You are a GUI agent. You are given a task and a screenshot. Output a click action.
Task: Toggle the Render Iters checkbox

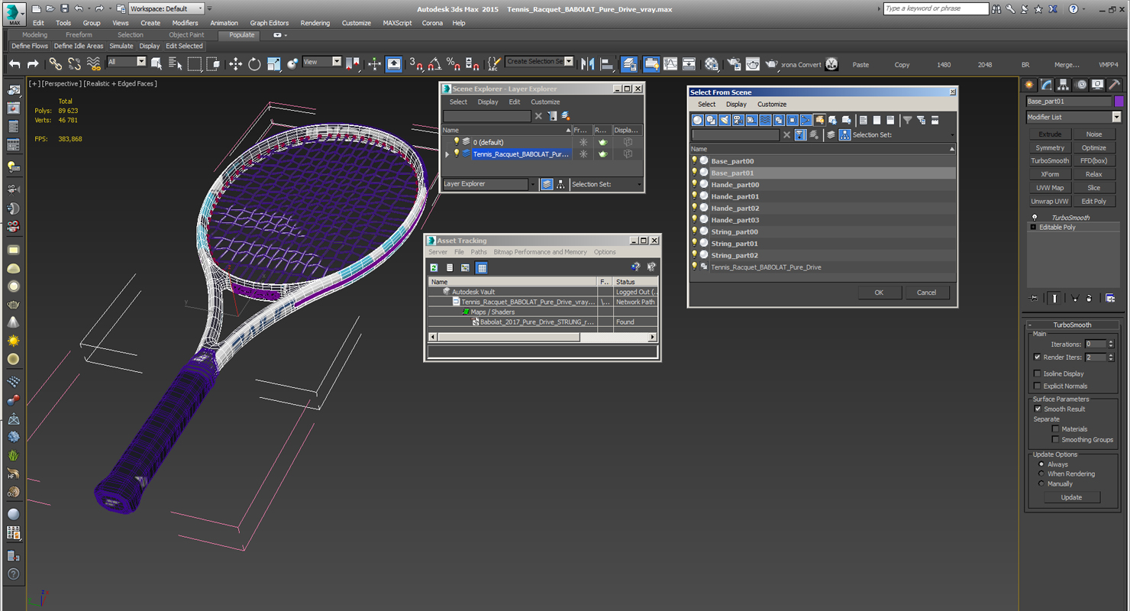pyautogui.click(x=1037, y=357)
